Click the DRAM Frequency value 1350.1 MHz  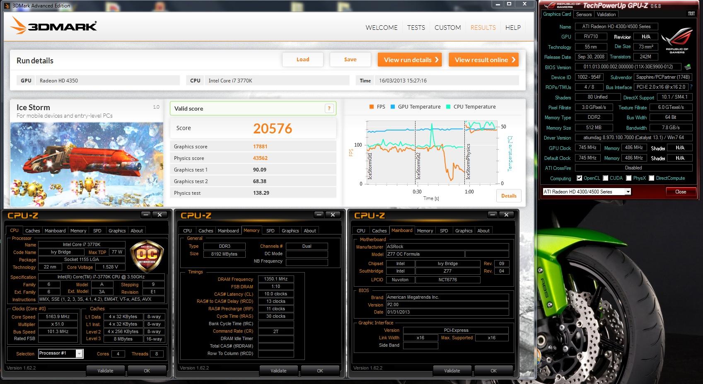(276, 279)
